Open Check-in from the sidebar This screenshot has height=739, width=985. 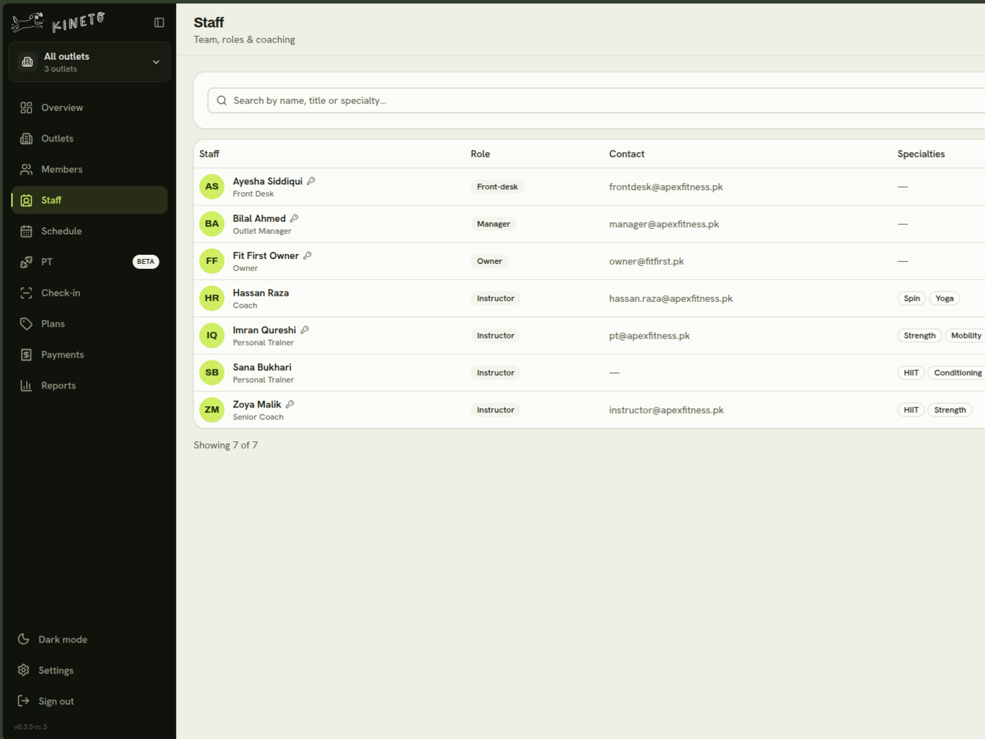click(89, 293)
